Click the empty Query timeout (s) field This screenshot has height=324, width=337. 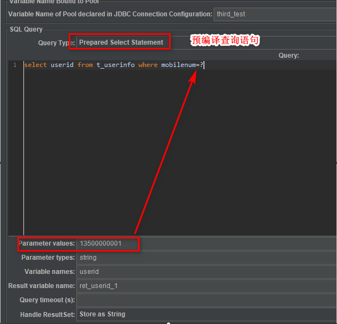coord(207,300)
